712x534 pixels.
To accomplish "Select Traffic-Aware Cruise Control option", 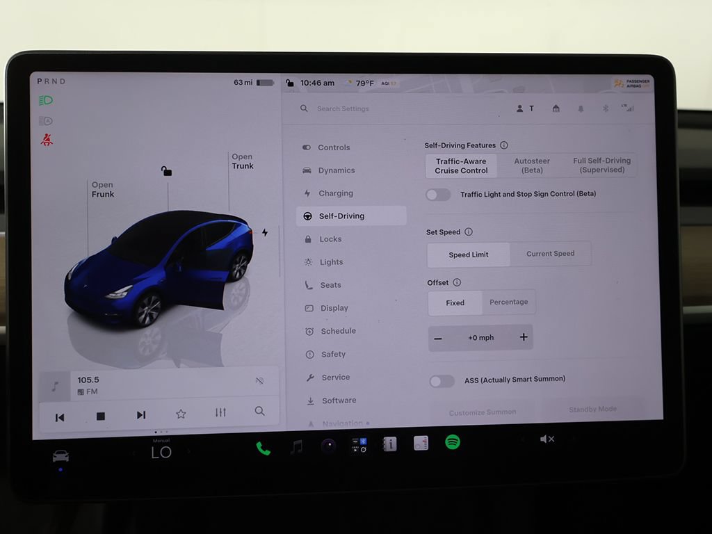I will point(461,165).
